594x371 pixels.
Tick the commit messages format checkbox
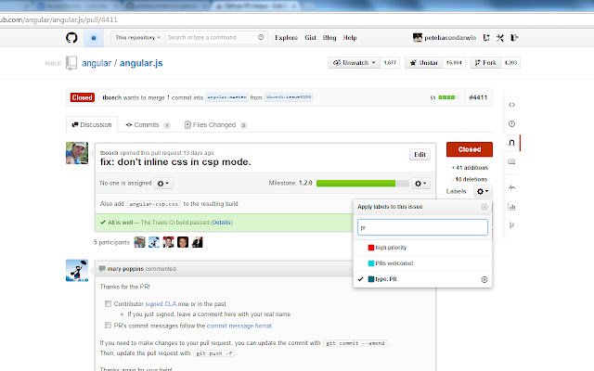pos(108,326)
